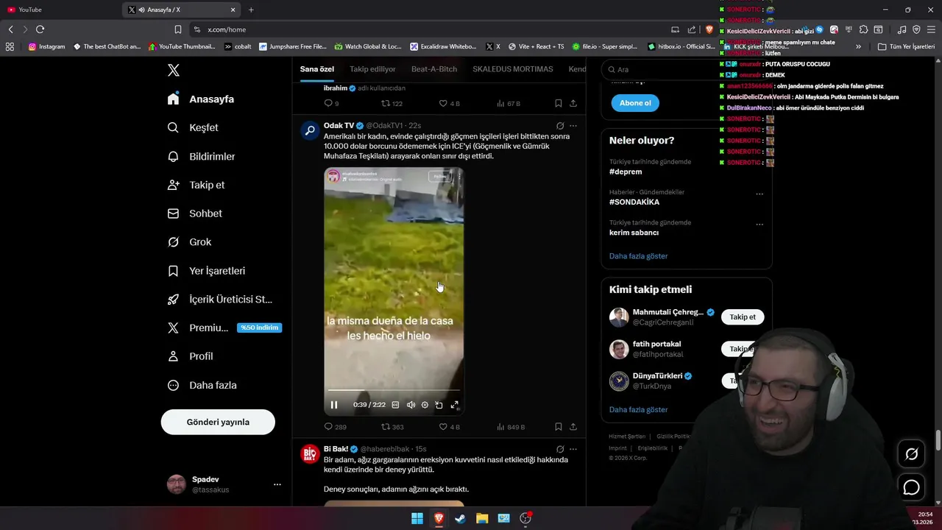This screenshot has width=942, height=530.
Task: Switch to Sana özel tab
Action: pos(317,69)
